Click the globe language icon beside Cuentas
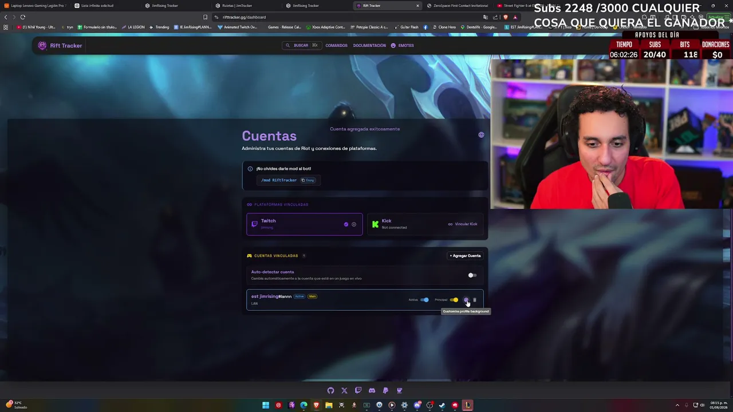 [x=481, y=135]
